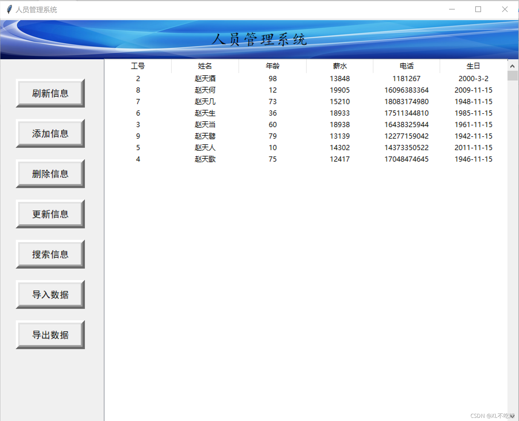
Task: Click the 年龄 column header
Action: 272,66
